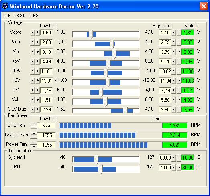Click the -12V low limit field -13,01
Viewport: 210px width, 196px height.
pos(47,81)
